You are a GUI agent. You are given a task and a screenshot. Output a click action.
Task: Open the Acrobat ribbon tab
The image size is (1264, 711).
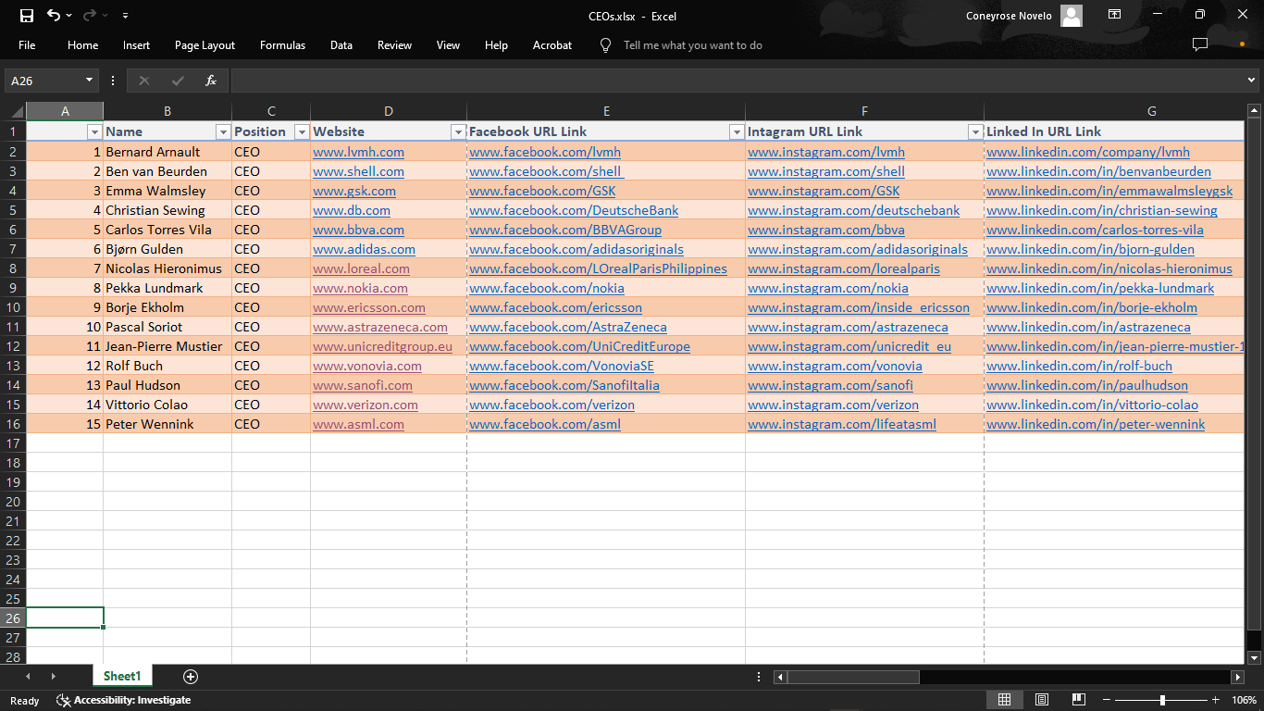pyautogui.click(x=552, y=45)
